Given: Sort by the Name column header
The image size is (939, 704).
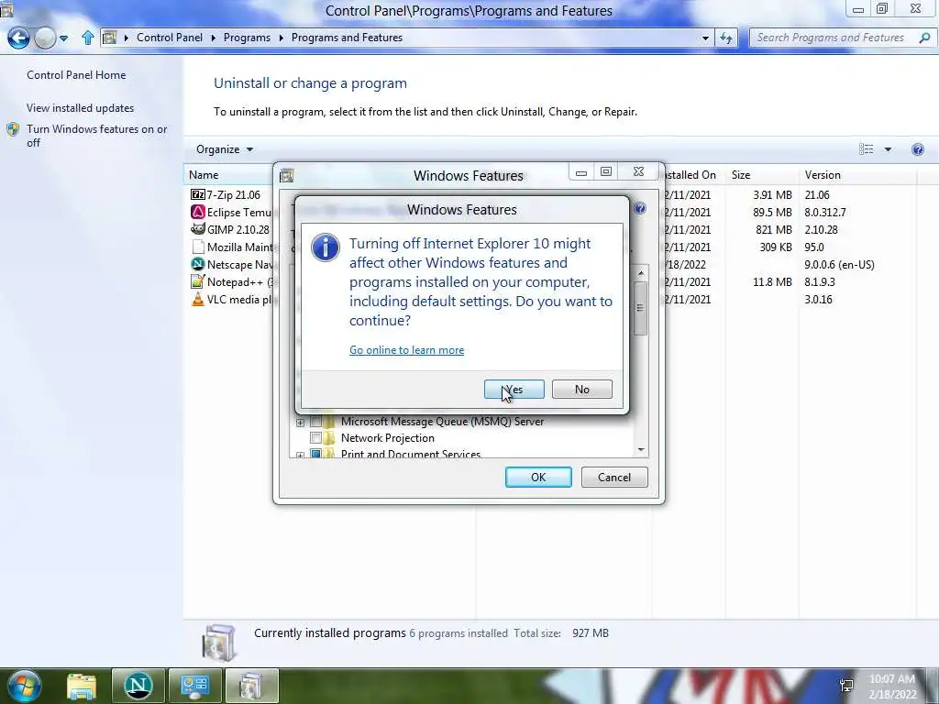Looking at the screenshot, I should (x=204, y=175).
